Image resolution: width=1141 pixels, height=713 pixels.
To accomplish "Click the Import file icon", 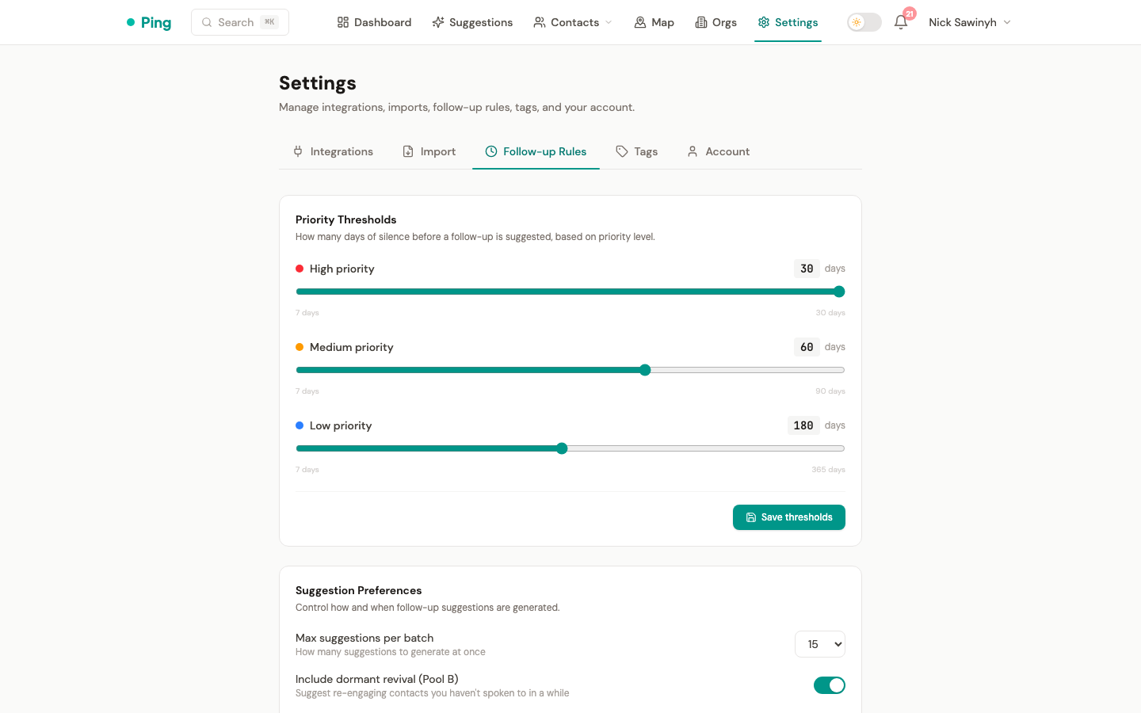I will [x=408, y=151].
